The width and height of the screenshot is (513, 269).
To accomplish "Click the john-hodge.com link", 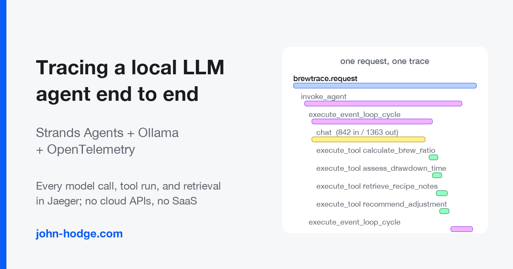I will point(79,234).
